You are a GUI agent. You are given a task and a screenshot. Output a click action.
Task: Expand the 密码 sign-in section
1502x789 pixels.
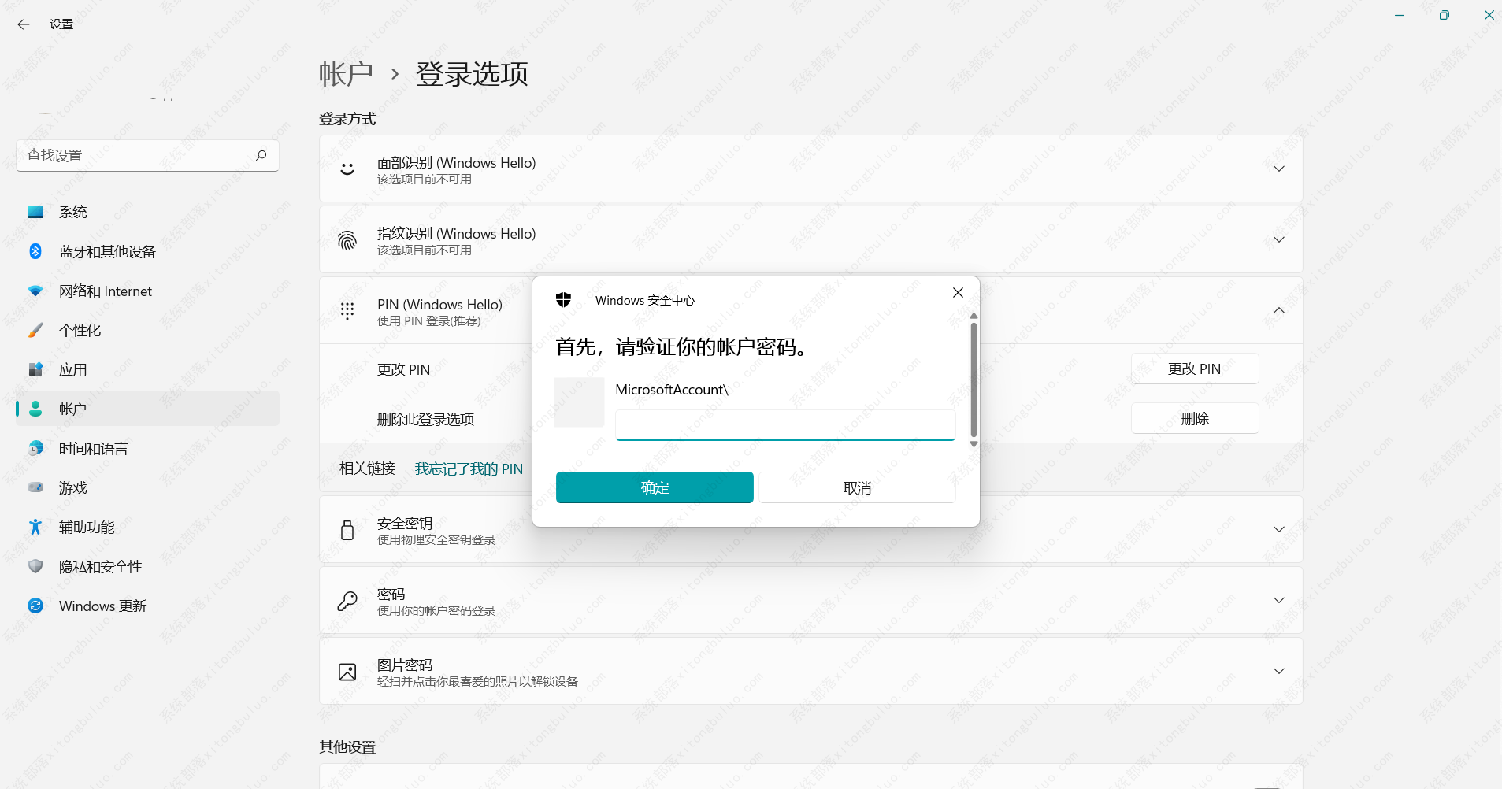tap(1278, 600)
